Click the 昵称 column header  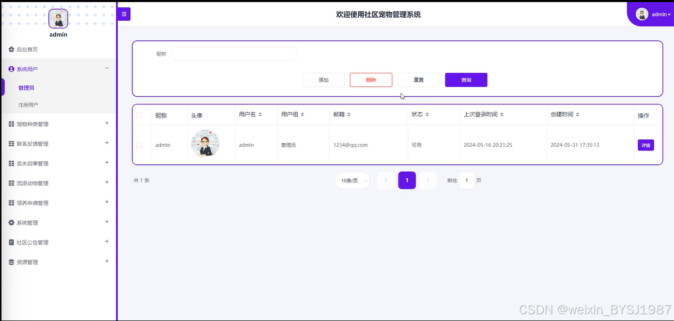pos(161,116)
